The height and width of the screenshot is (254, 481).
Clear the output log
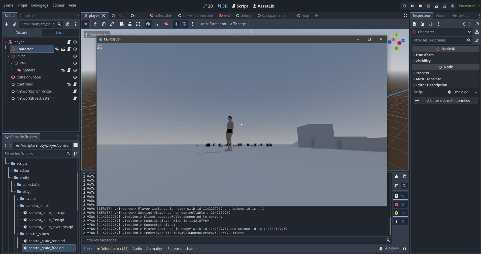tap(396, 177)
